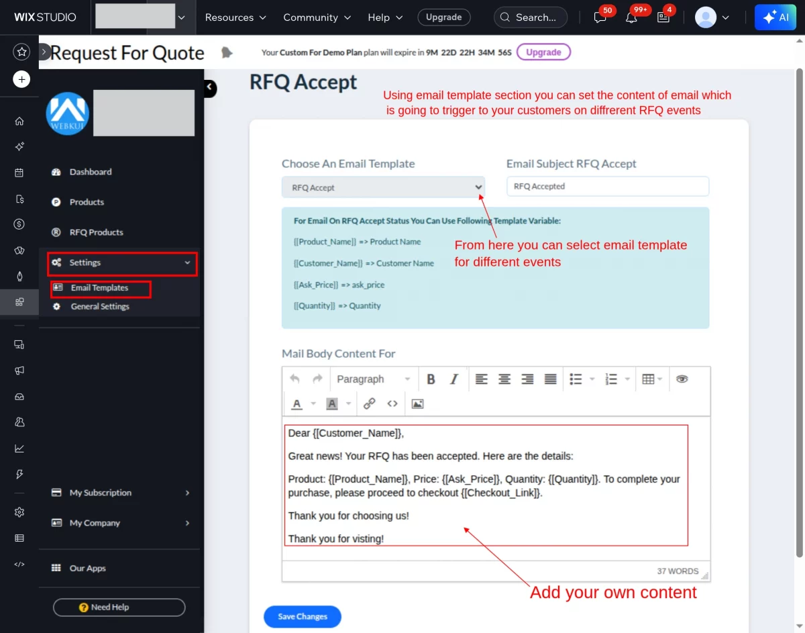Open text color dropdown arrow
Viewport: 805px width, 633px height.
313,404
